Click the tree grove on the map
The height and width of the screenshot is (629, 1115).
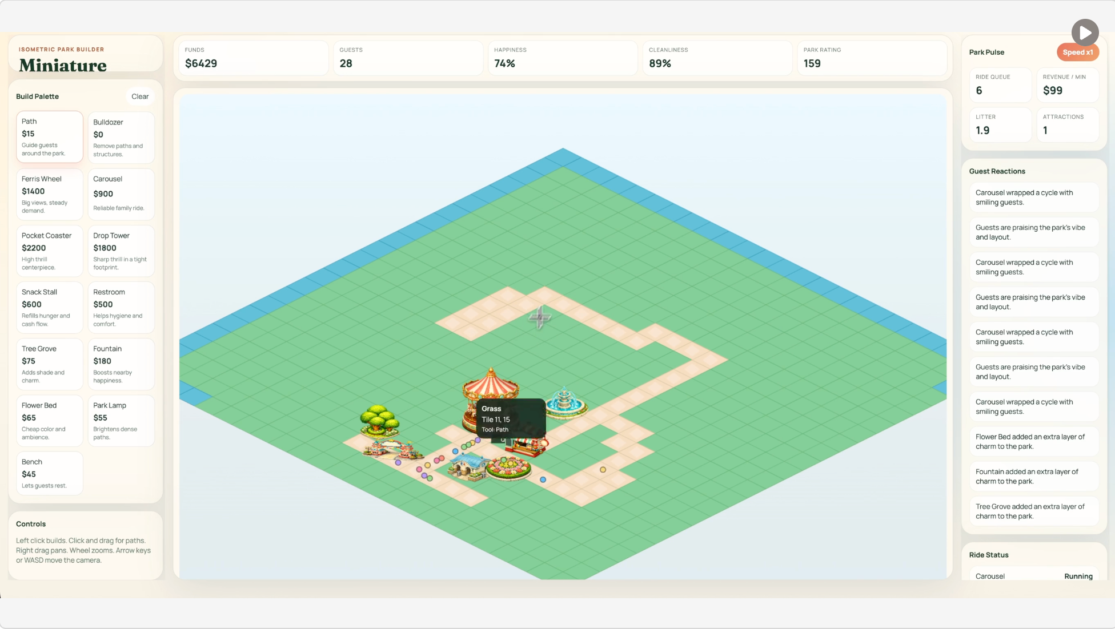[379, 422]
